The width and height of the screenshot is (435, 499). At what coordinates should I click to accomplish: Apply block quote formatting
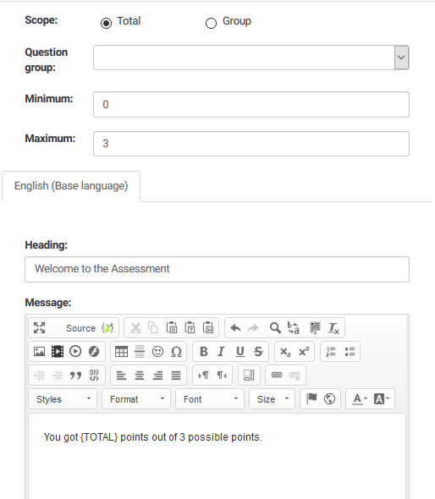75,376
